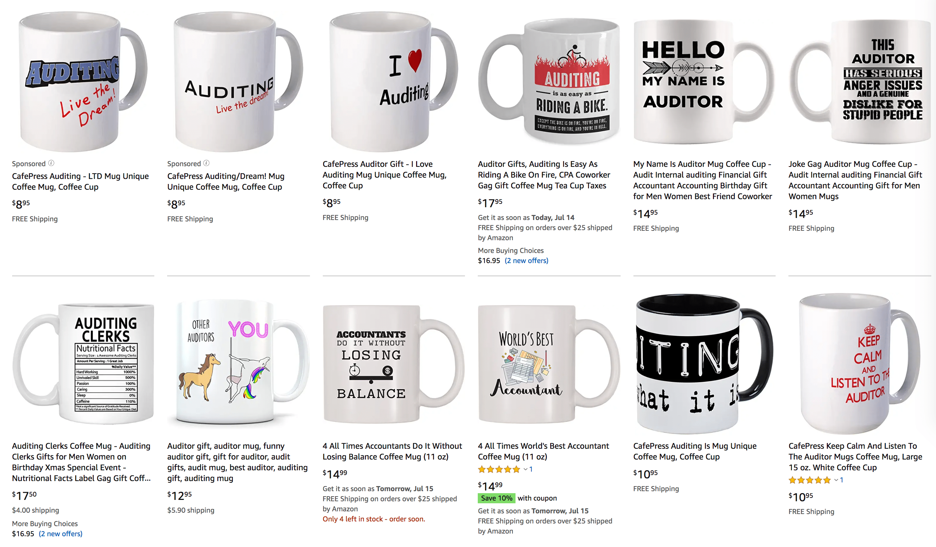The height and width of the screenshot is (547, 936).
Task: Open the Riding A Bike auditing mug image
Action: coord(549,81)
